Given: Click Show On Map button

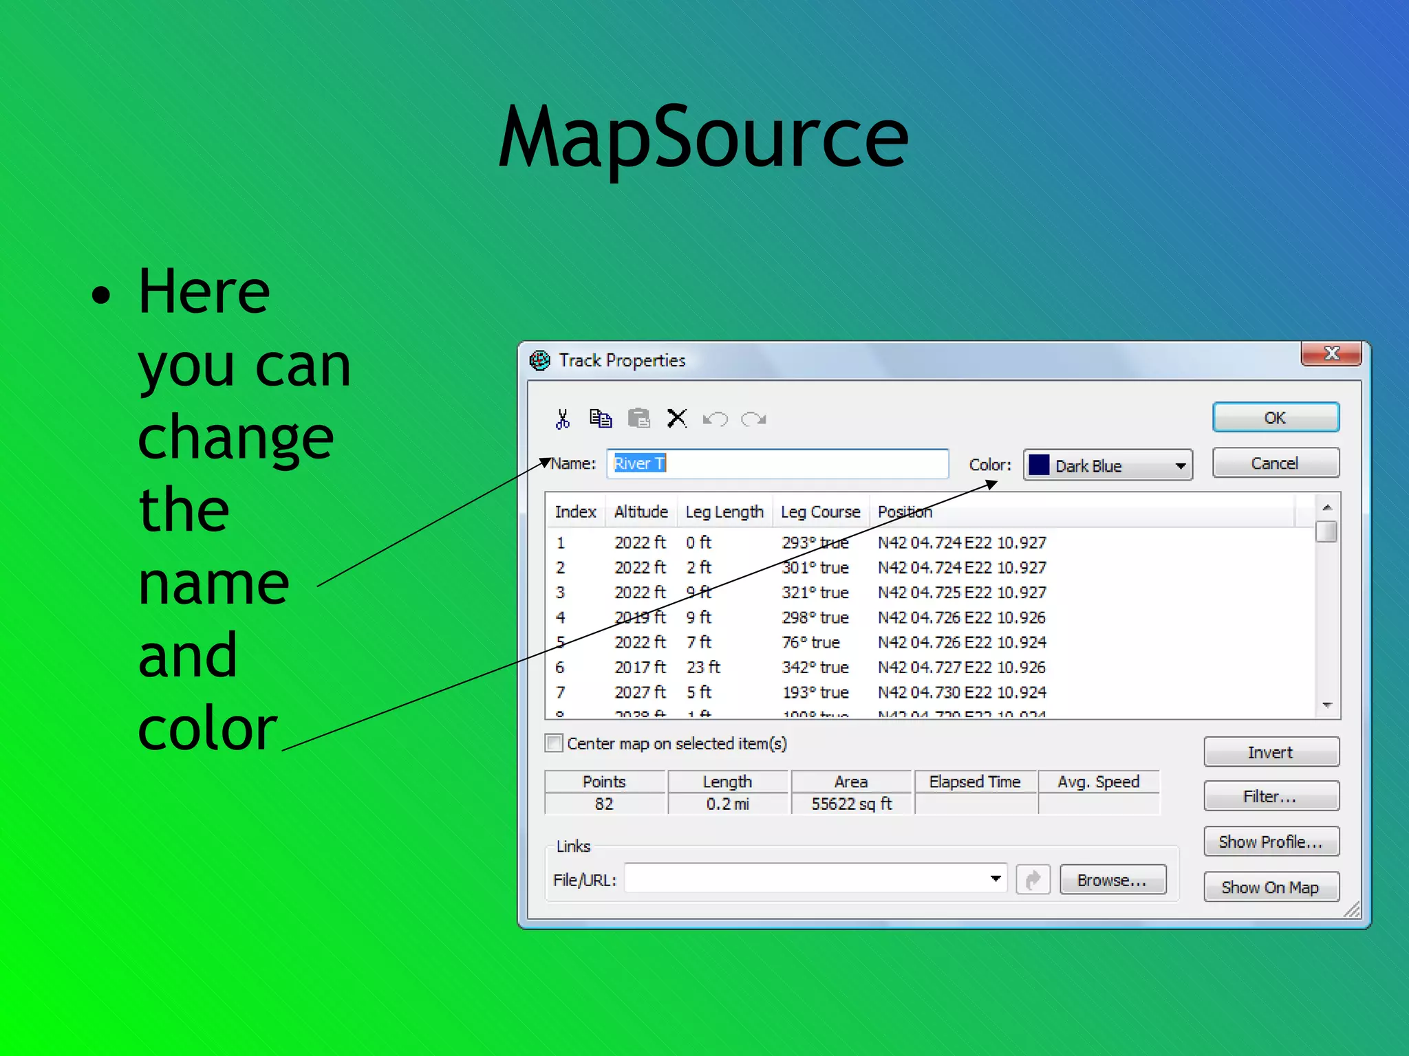Looking at the screenshot, I should (x=1271, y=887).
